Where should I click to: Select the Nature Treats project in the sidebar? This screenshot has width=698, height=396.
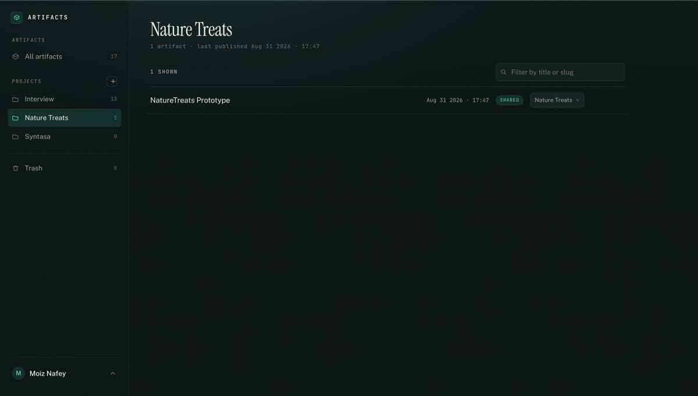click(65, 118)
